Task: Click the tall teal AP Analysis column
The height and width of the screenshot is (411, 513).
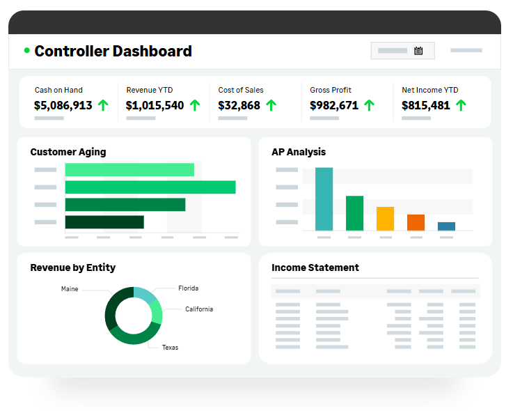Action: tap(324, 199)
